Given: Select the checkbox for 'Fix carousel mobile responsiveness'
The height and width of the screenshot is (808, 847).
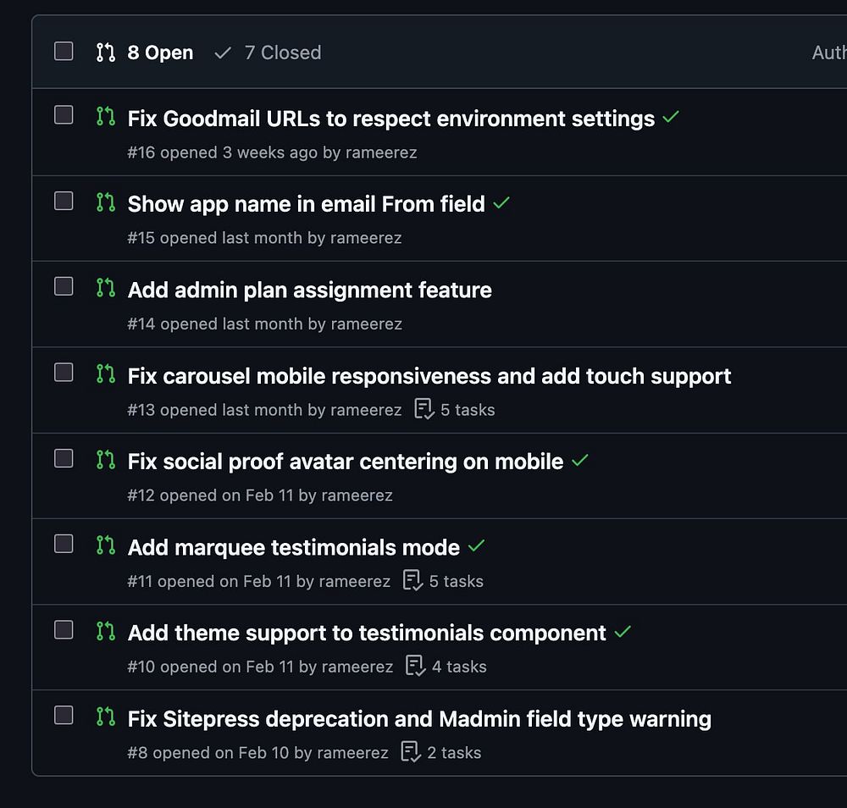Looking at the screenshot, I should click(x=64, y=373).
